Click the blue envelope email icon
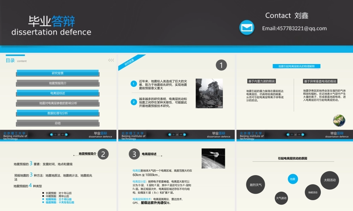The width and height of the screenshot is (353, 211). [247, 28]
